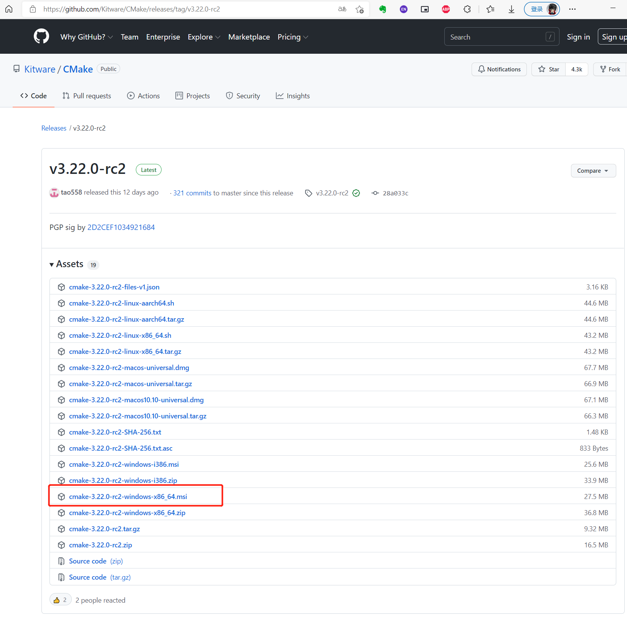The width and height of the screenshot is (627, 623).
Task: Open the Adblock Plus extension
Action: click(445, 9)
